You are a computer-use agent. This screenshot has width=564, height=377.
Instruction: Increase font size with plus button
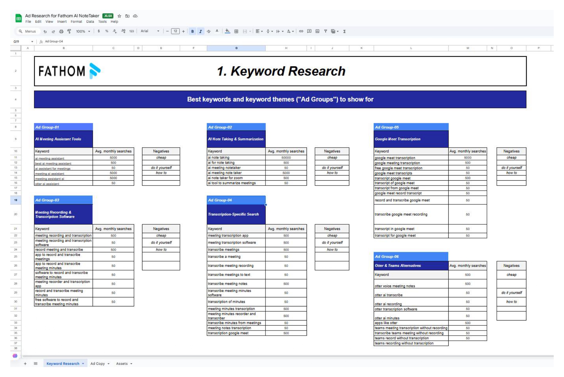click(183, 31)
